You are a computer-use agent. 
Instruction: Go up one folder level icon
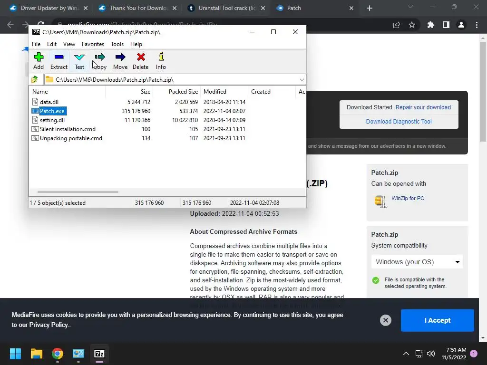pos(35,79)
